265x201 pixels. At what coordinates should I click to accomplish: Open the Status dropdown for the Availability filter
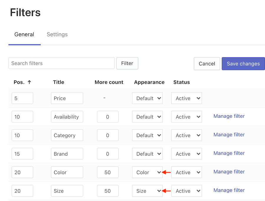pos(186,117)
